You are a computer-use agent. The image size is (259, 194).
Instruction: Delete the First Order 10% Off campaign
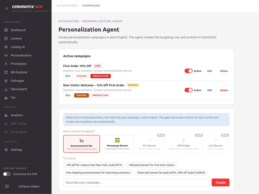coord(224,71)
